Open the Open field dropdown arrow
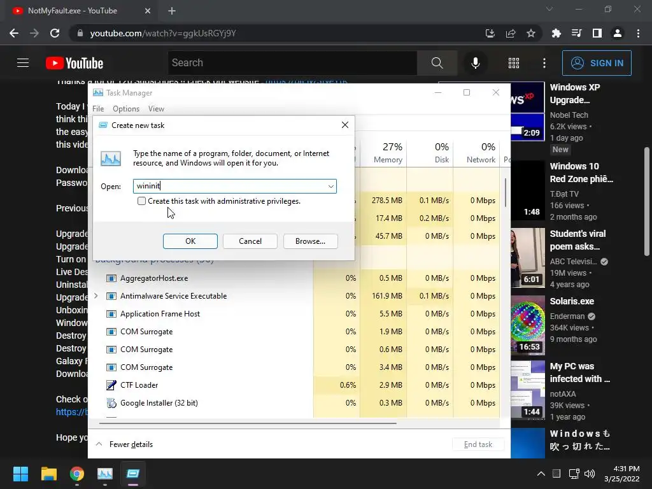The height and width of the screenshot is (489, 652). pyautogui.click(x=331, y=187)
